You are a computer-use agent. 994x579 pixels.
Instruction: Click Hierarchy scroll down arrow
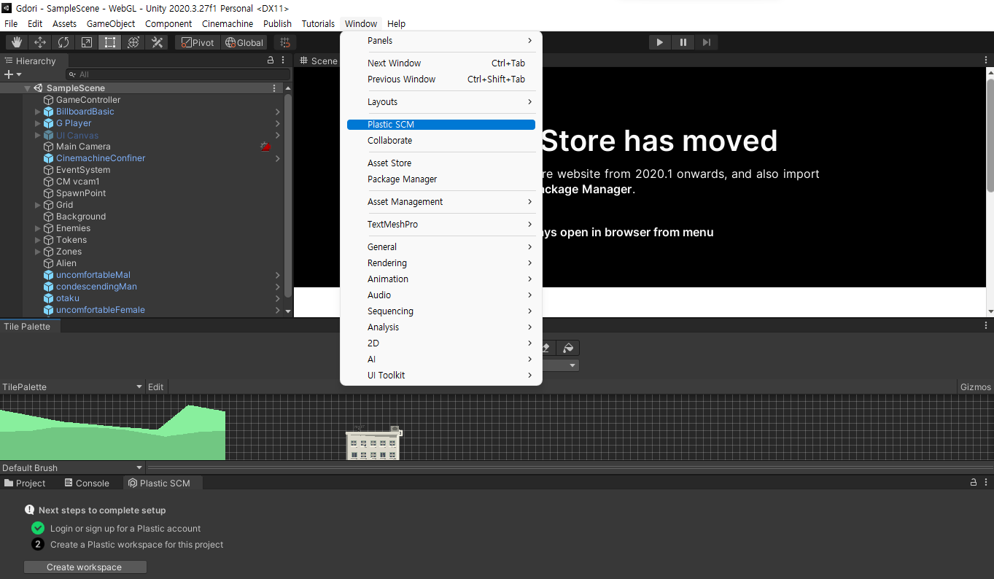[288, 311]
